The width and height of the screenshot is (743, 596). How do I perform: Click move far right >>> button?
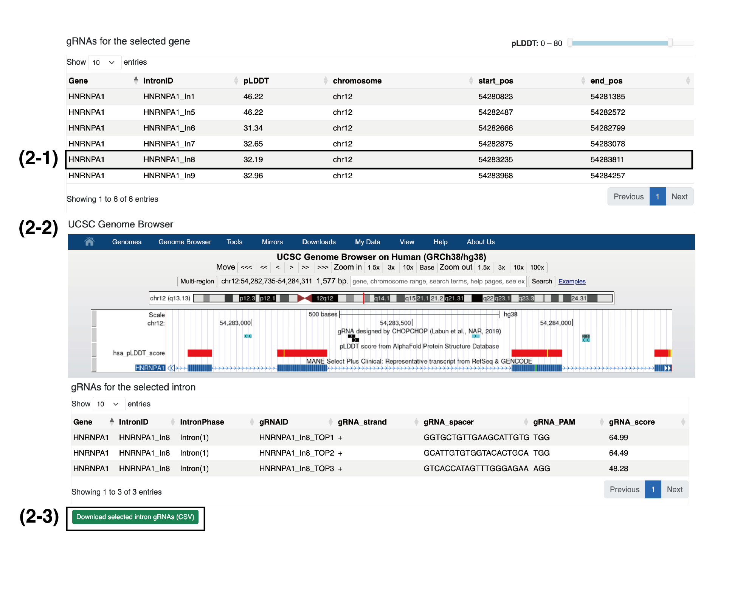pos(323,268)
